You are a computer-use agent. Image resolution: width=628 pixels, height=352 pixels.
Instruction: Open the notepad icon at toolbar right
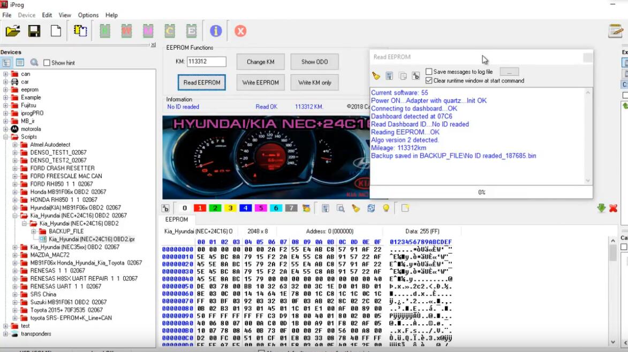click(615, 31)
